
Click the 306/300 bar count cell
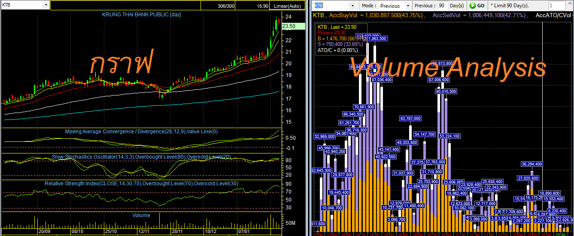(x=226, y=6)
